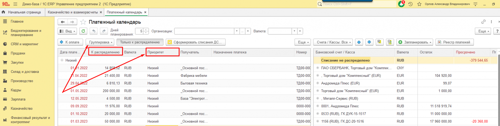Viewport: 500px width, 126px height.
Task: Switch to Начальная страница tab
Action: coord(22,12)
